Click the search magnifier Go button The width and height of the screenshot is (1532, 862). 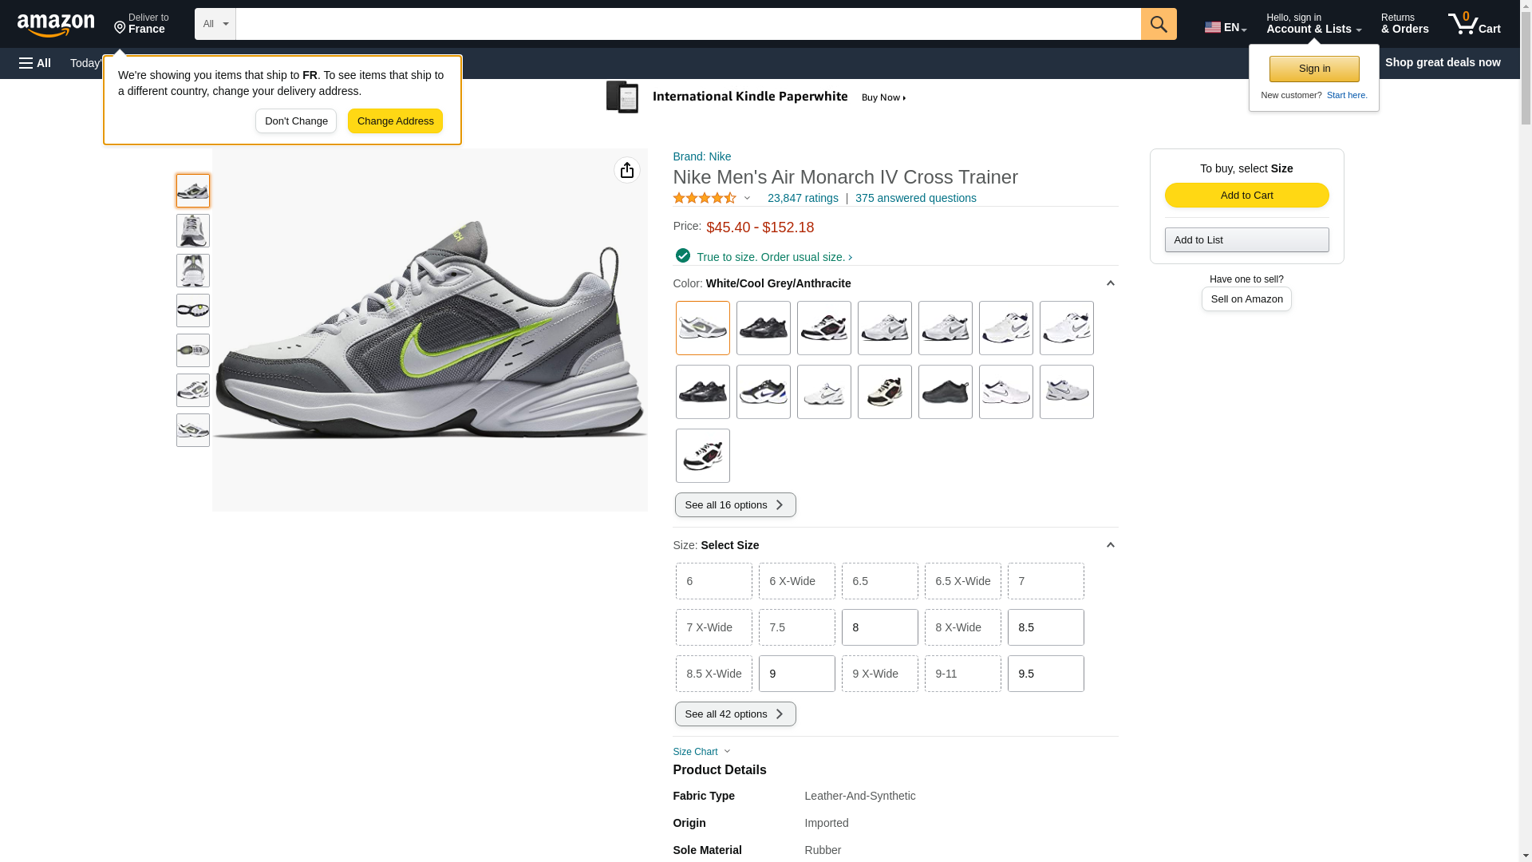[1158, 24]
